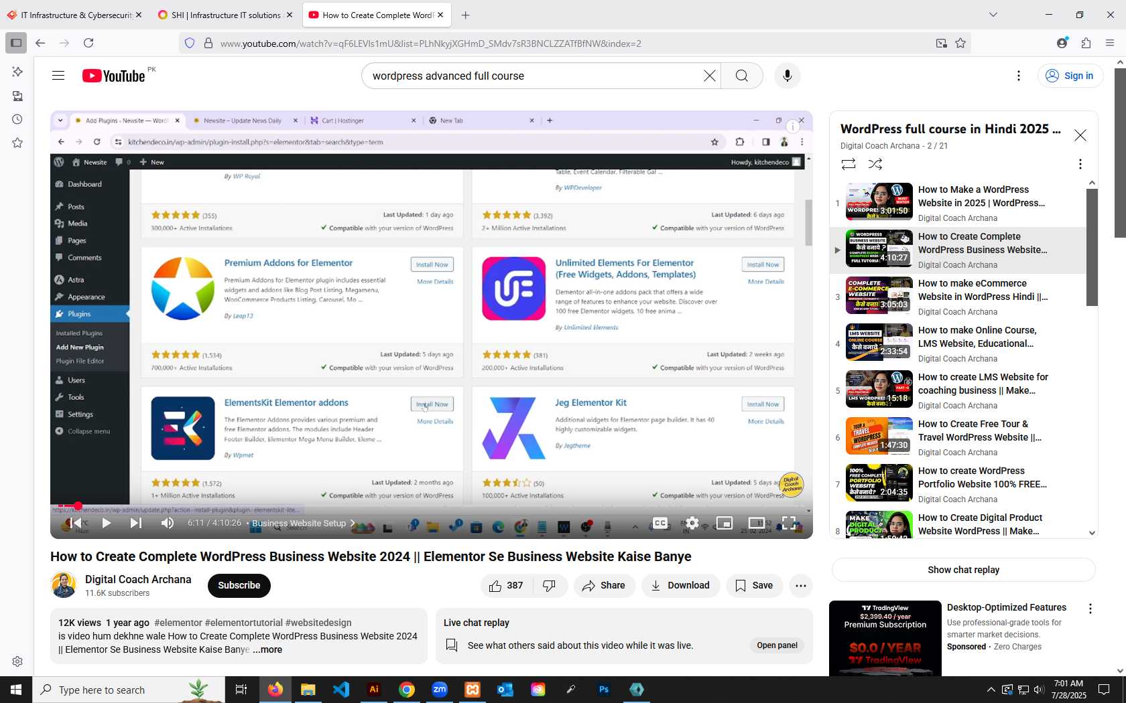Go to YouTube home logo
The image size is (1126, 703).
[x=113, y=76]
